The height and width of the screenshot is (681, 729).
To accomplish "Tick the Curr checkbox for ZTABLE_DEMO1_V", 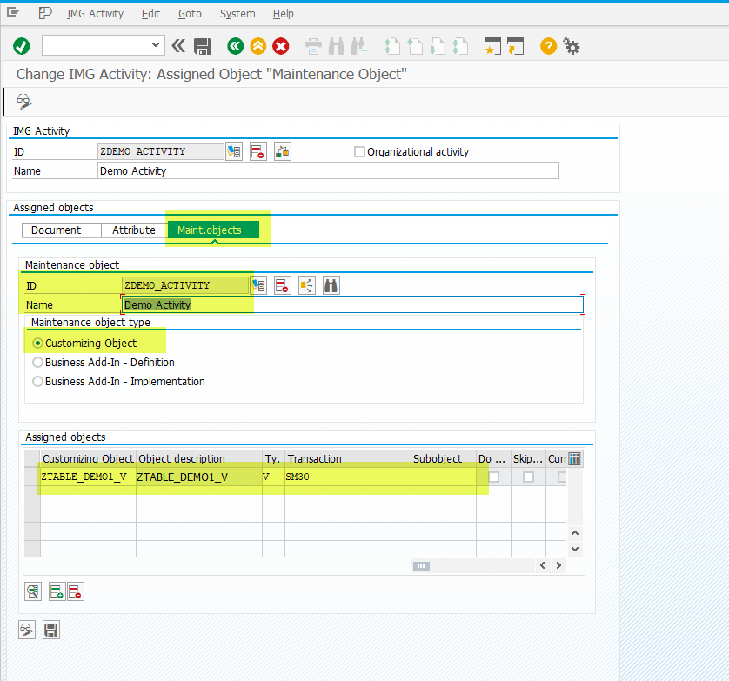I will pyautogui.click(x=562, y=477).
